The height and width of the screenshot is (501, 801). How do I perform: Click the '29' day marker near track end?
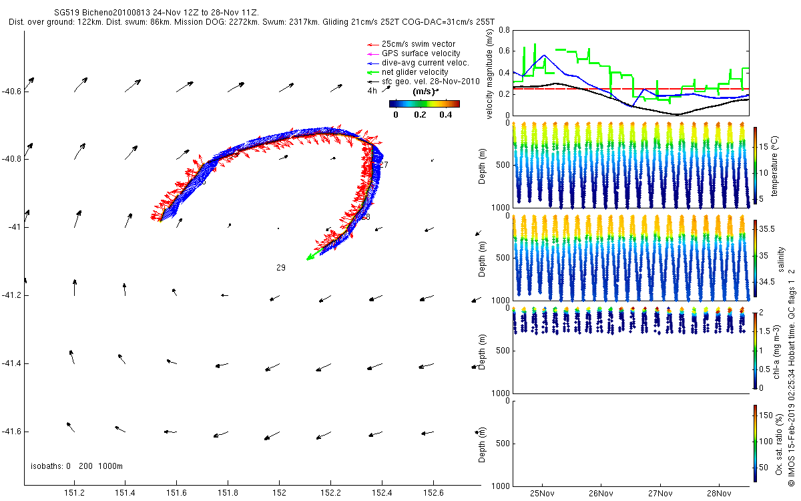(x=281, y=267)
